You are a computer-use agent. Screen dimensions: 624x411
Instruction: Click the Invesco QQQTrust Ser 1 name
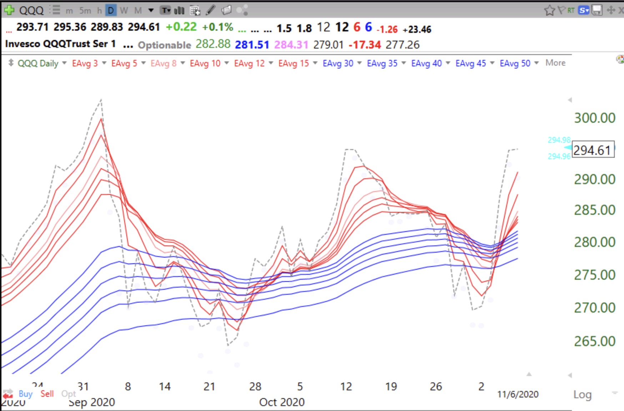(60, 44)
